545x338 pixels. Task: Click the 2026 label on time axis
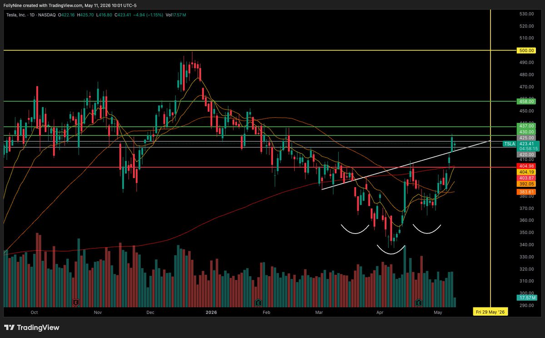pos(211,313)
